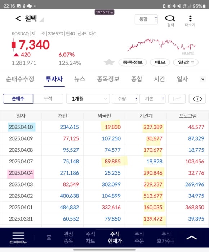
Task: Open the 1개월 period dropdown
Action: pos(88,99)
